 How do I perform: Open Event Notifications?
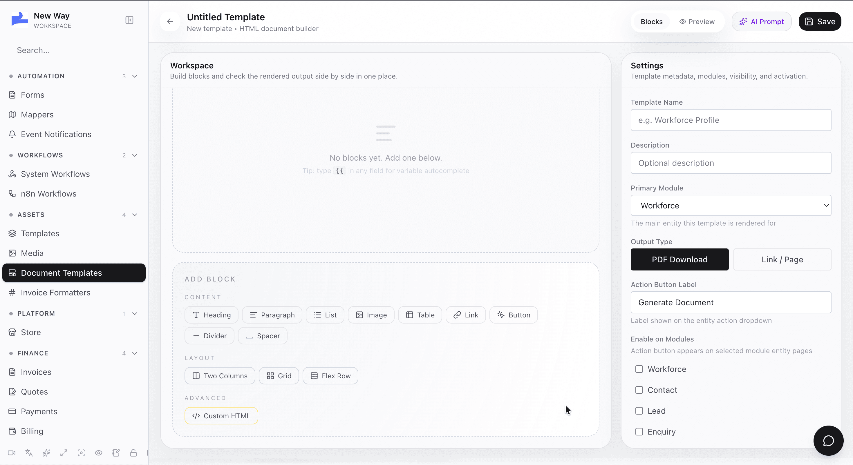click(74, 135)
